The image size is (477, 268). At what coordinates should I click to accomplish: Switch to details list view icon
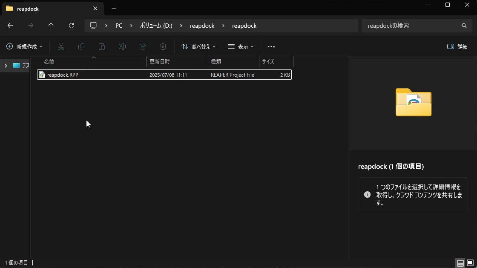[460, 263]
